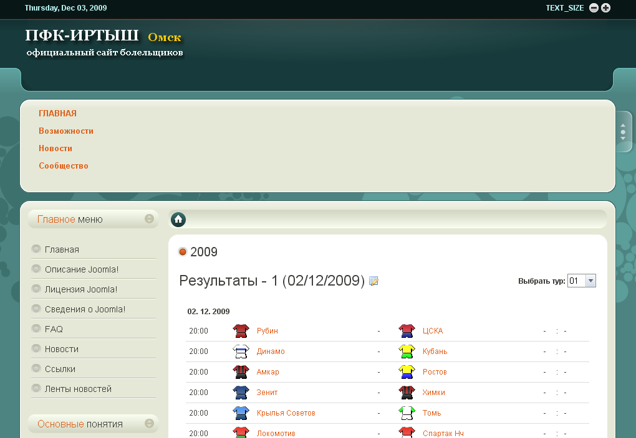Click Амкар team jersey icon
636x438 pixels.
point(241,371)
